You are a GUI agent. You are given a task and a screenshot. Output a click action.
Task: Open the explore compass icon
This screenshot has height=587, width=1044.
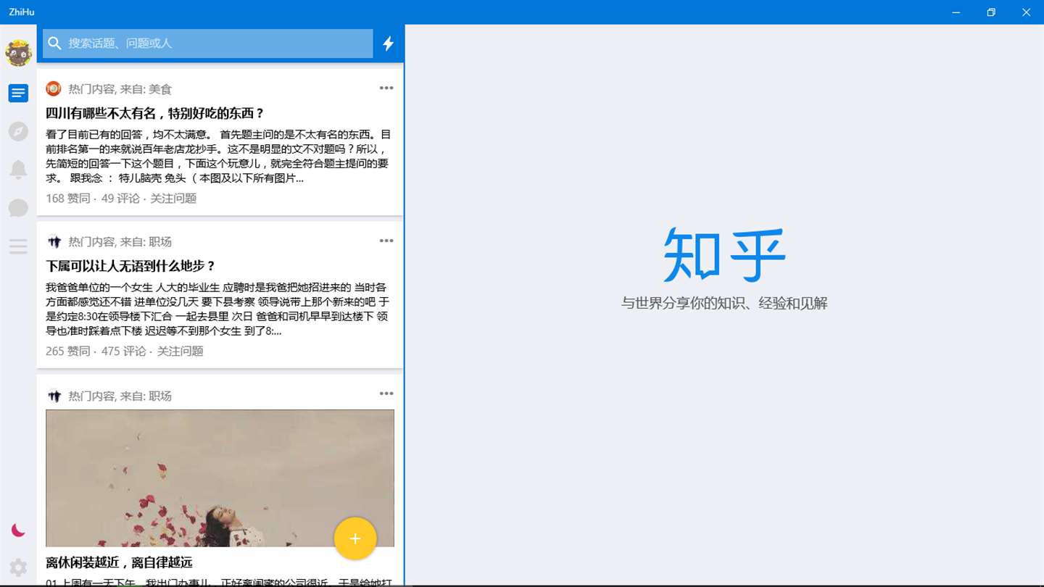point(18,131)
